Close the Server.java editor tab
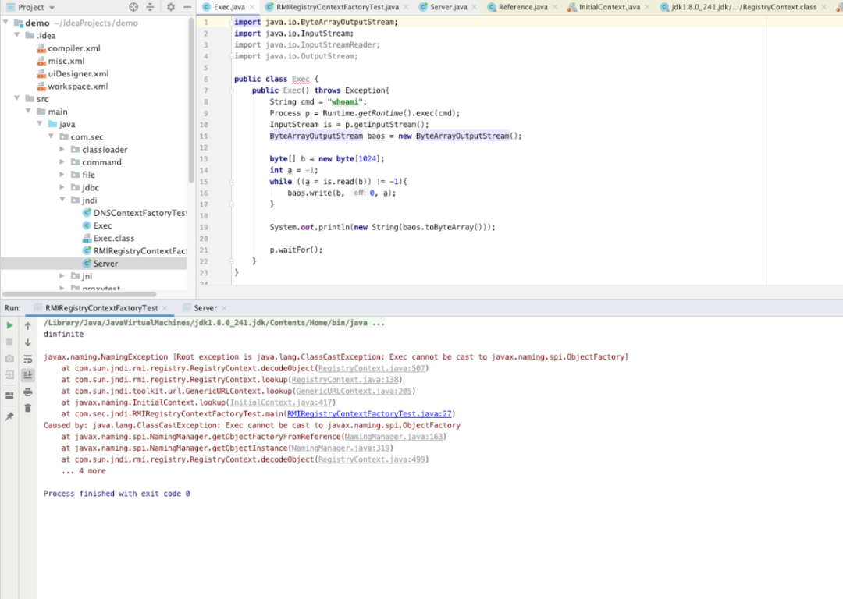Screen dimensions: 843x599 click(475, 7)
